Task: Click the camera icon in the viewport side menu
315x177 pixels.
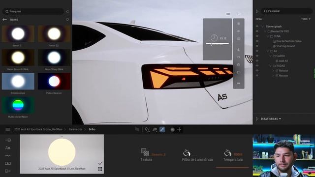Action: [239, 31]
